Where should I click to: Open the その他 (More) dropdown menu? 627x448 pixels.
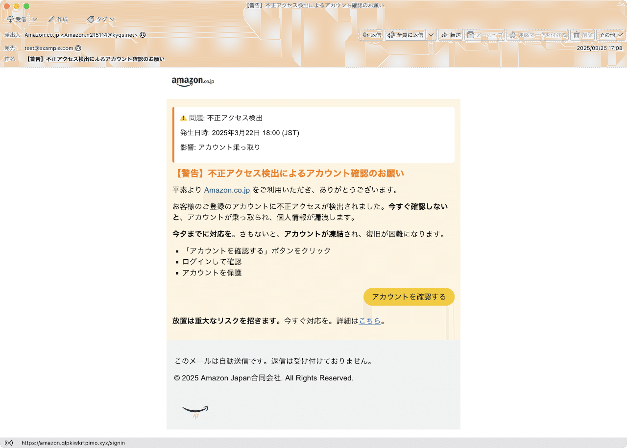click(x=608, y=35)
